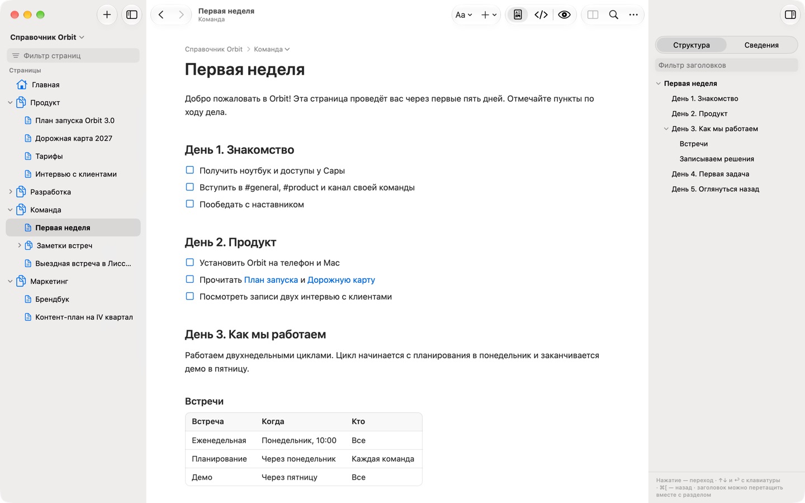This screenshot has width=805, height=503.
Task: Toggle the eye preview mode
Action: pos(564,15)
